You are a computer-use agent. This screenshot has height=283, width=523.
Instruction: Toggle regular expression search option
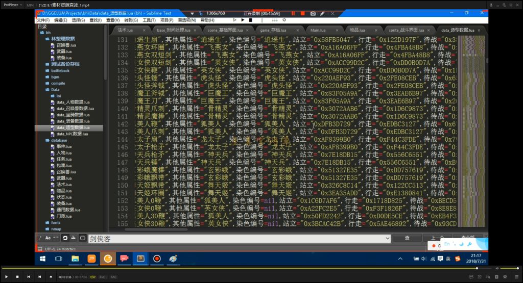click(x=40, y=238)
